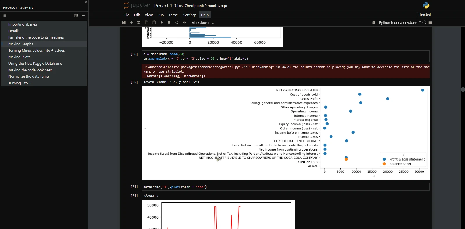This screenshot has height=229, width=465.
Task: Enable the debugger bug icon
Action: (374, 23)
